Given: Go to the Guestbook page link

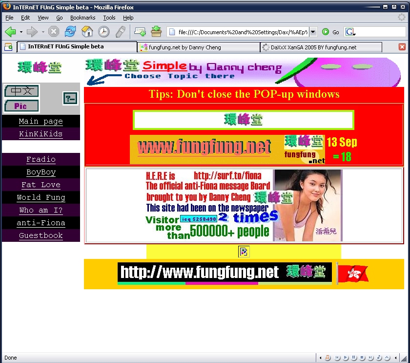Looking at the screenshot, I should coord(41,235).
